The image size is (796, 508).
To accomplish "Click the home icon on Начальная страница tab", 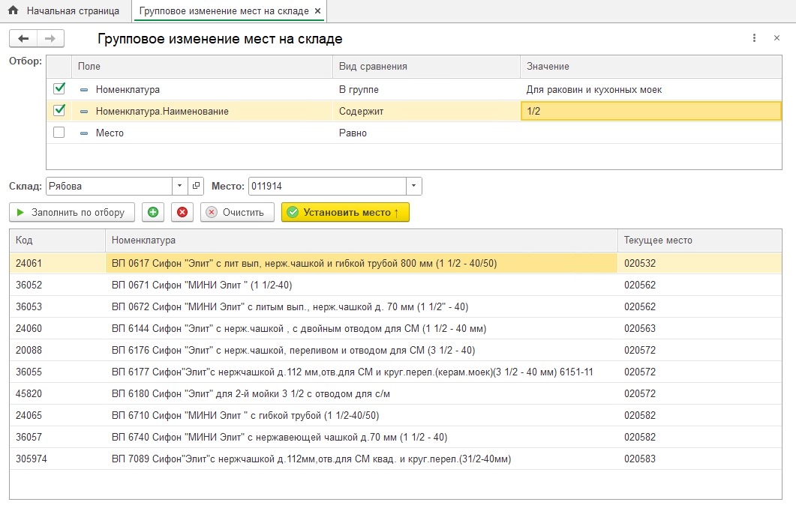I will click(x=13, y=11).
